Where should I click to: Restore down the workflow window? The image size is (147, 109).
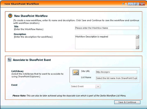pos(136,4)
